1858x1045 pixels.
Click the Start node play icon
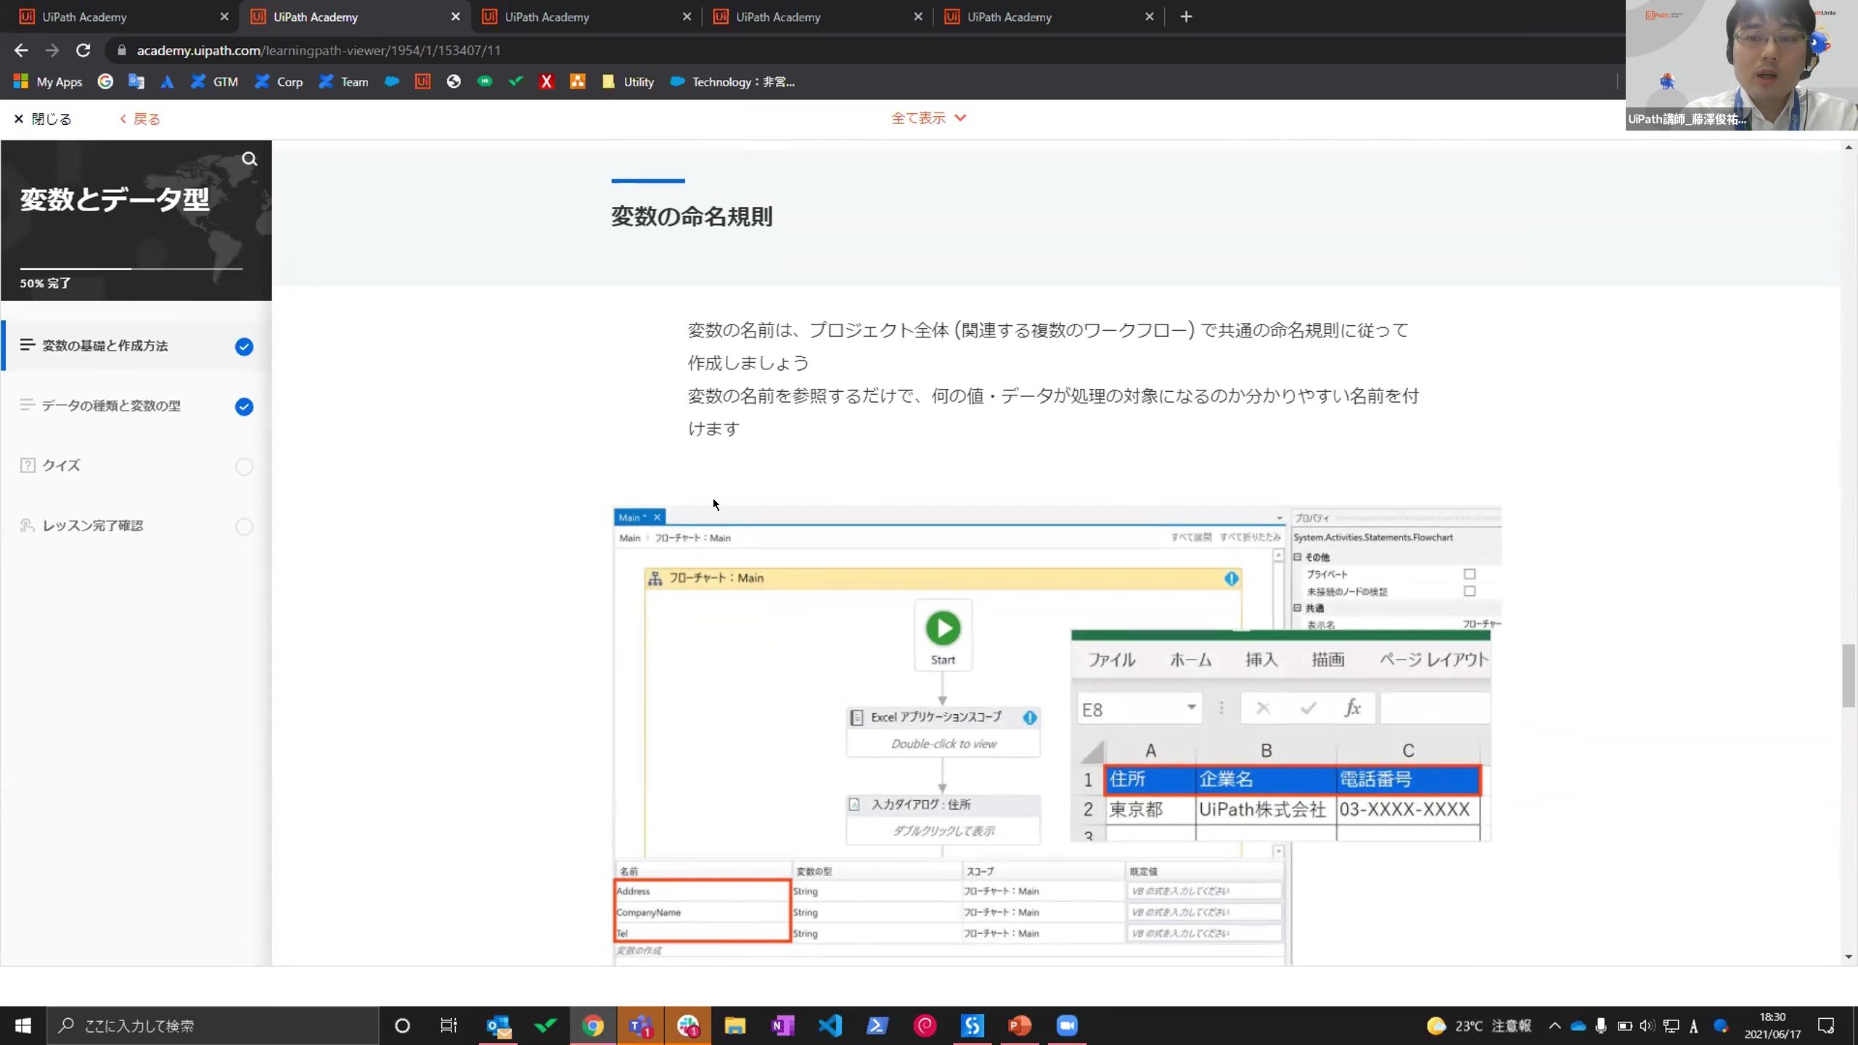pos(943,628)
